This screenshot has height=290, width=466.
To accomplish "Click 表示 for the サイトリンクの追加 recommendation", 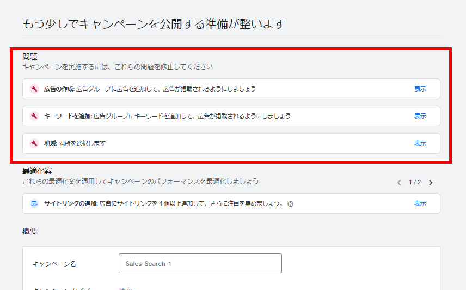I will tap(420, 203).
